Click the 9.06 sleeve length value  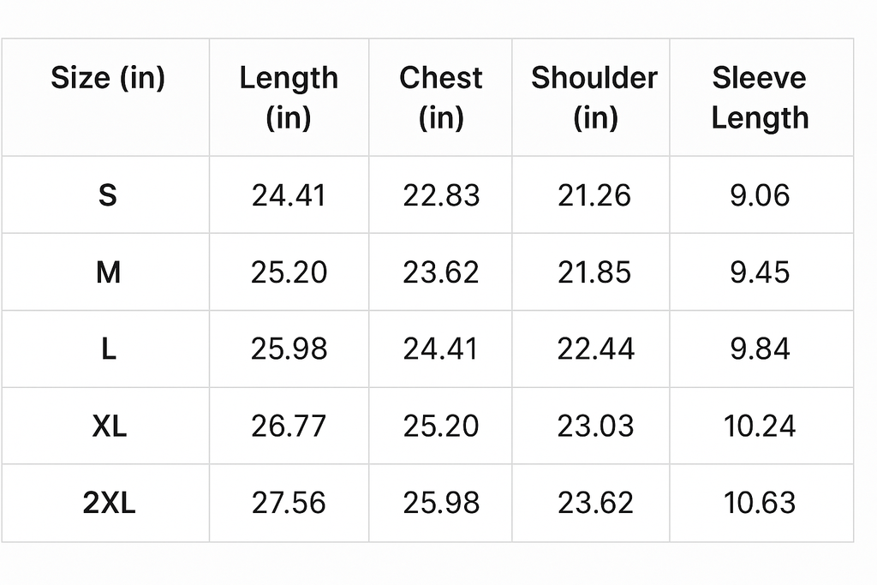coord(760,195)
